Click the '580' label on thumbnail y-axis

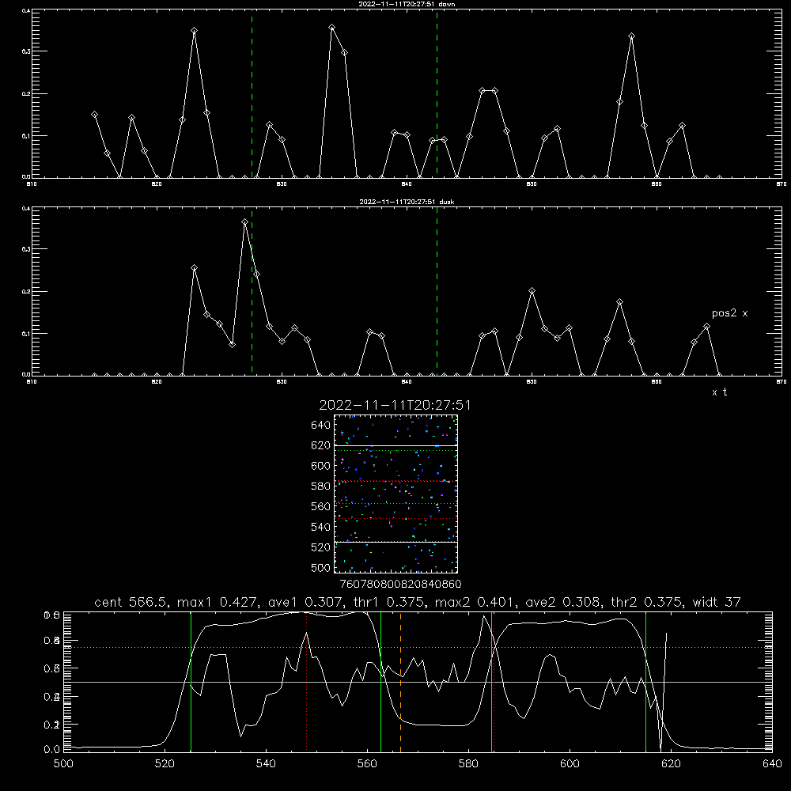pos(321,486)
